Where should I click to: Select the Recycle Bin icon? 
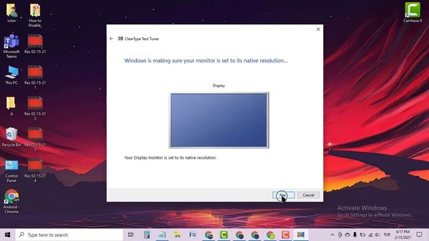coord(11,137)
